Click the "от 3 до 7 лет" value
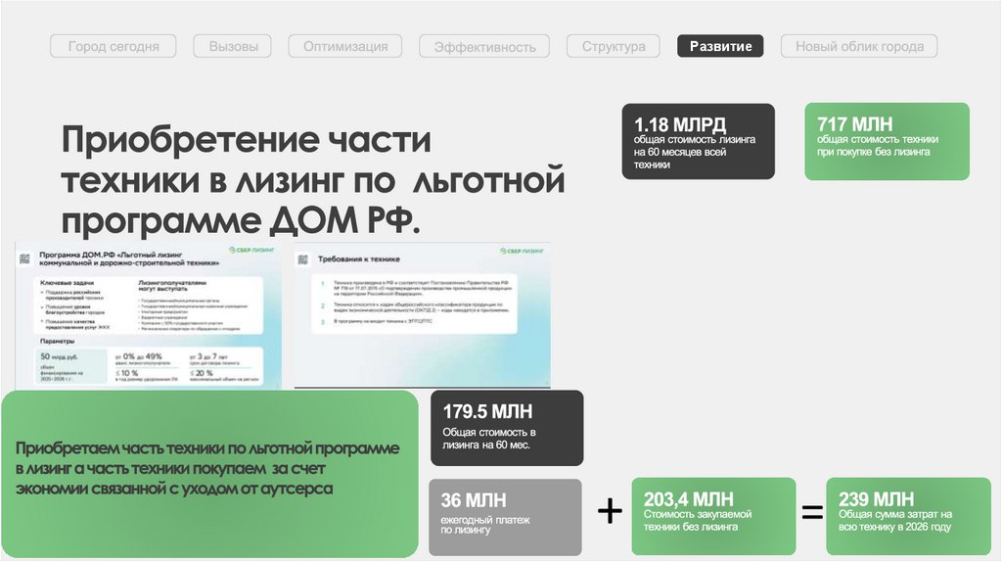This screenshot has width=1002, height=562. click(x=208, y=356)
